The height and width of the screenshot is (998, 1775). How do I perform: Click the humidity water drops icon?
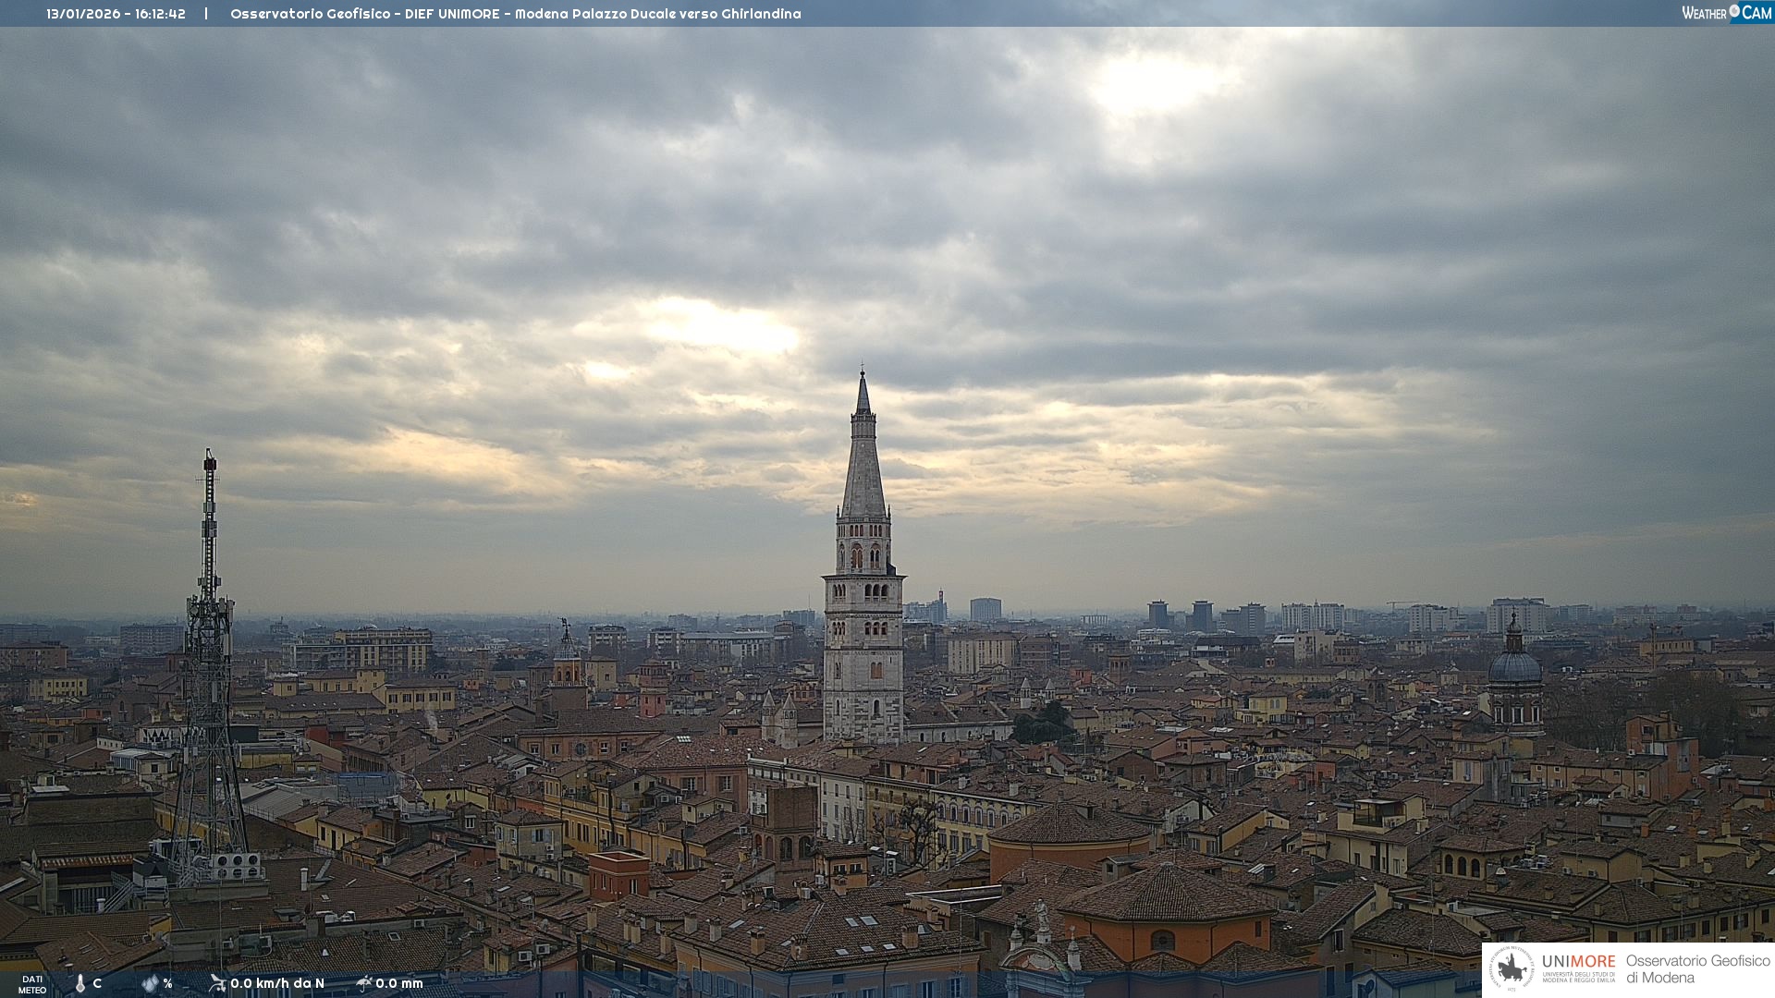150,983
